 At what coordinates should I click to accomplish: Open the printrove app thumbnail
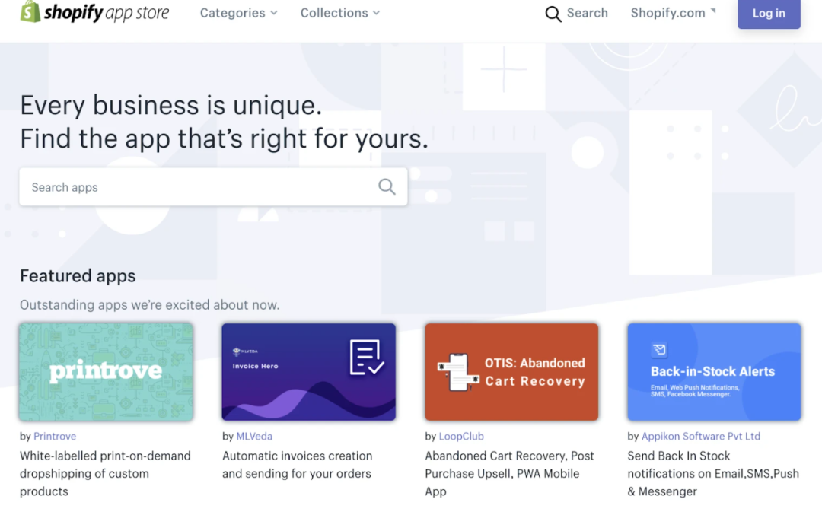pyautogui.click(x=106, y=372)
